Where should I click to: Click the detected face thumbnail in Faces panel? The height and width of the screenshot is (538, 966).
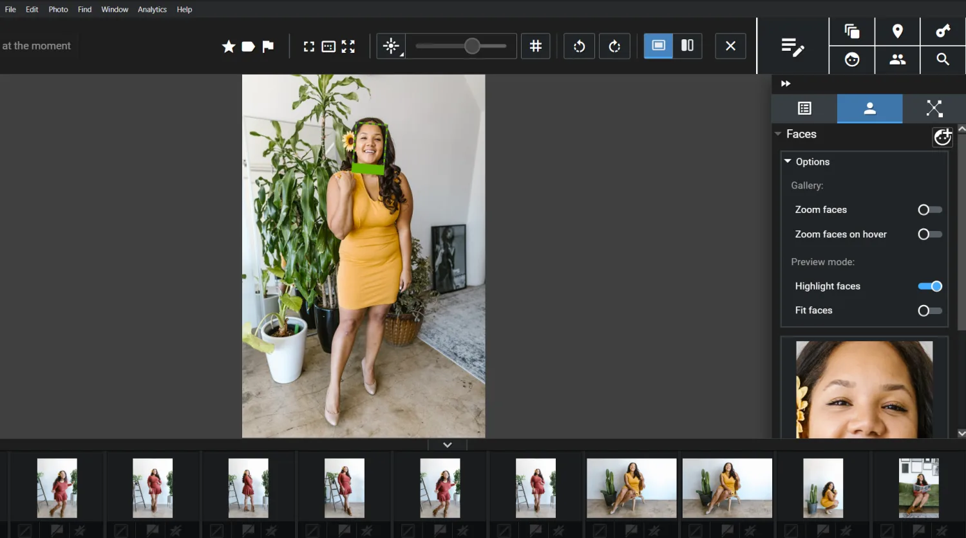(x=864, y=389)
